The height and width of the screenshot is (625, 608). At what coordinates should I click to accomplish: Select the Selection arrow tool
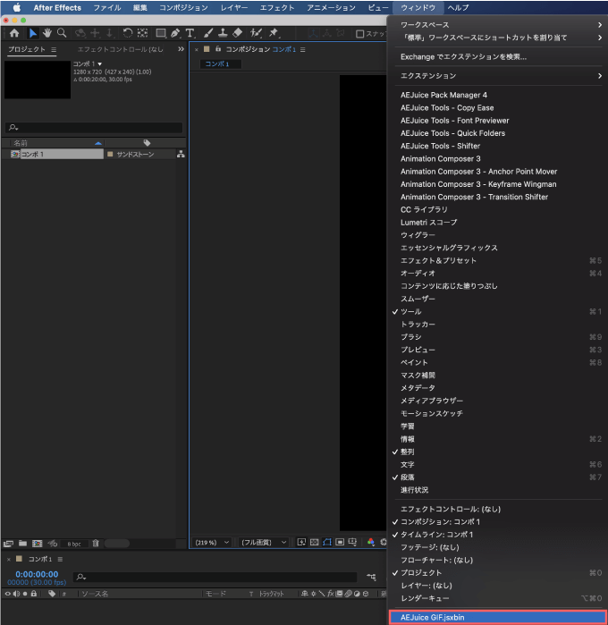pos(33,33)
